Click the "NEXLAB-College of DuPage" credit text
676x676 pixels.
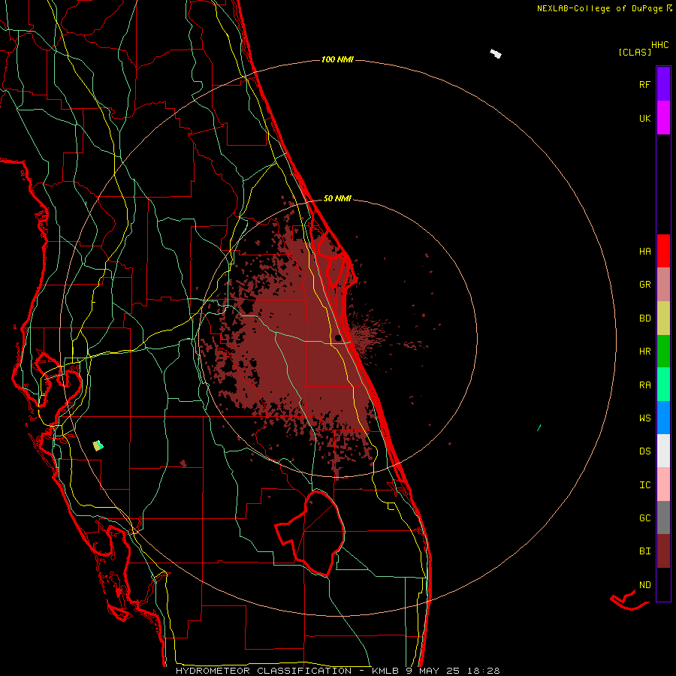pos(599,8)
